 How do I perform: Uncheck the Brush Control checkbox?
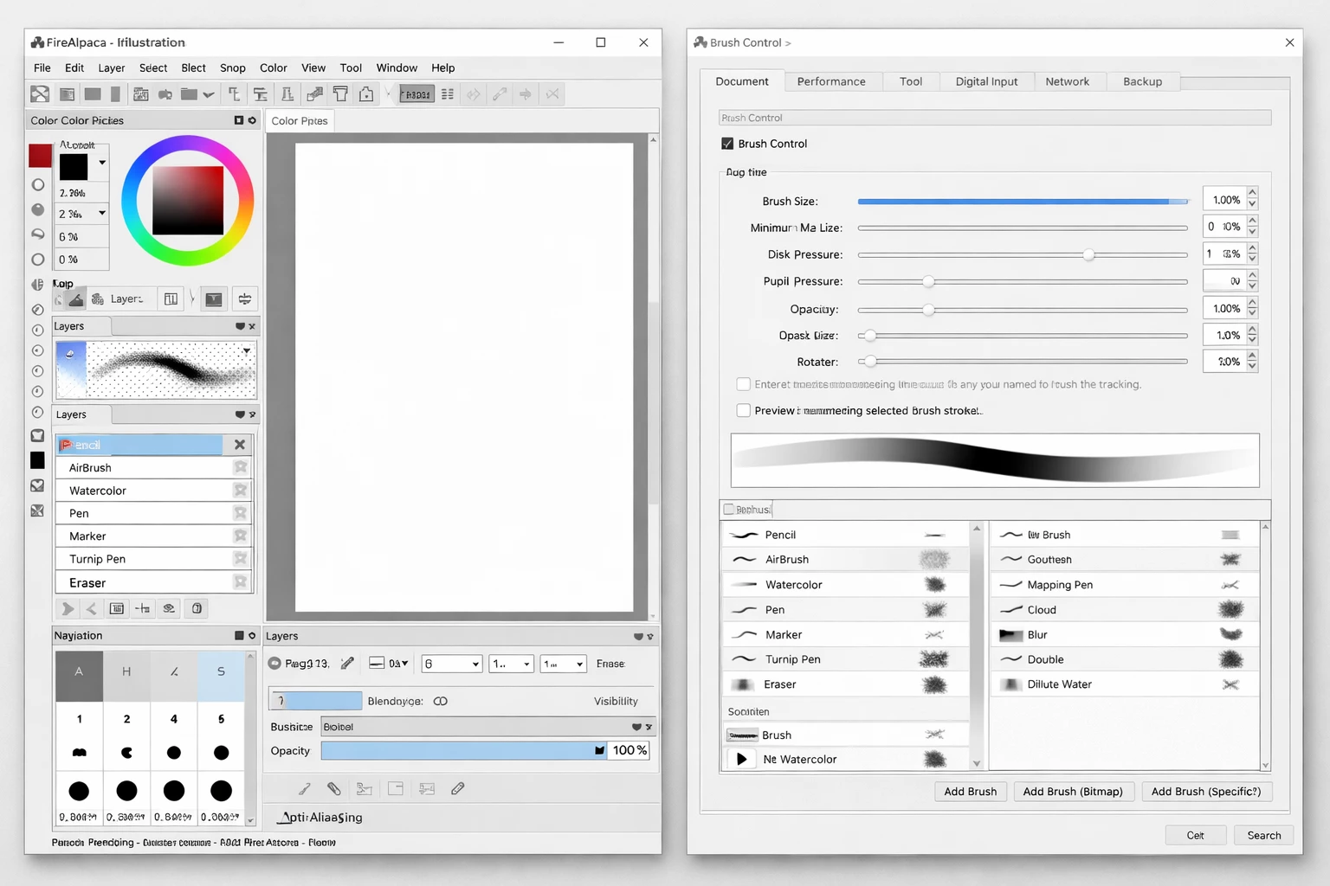pos(727,144)
